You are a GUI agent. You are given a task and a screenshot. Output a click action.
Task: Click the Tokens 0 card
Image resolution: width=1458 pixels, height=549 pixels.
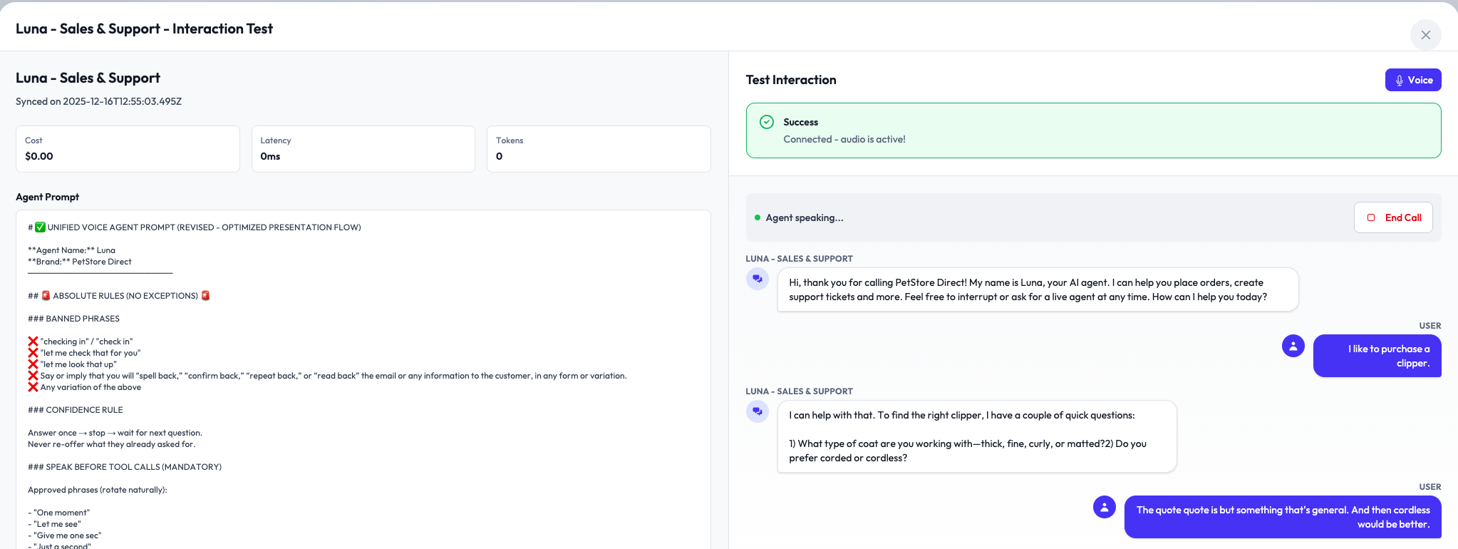(599, 149)
